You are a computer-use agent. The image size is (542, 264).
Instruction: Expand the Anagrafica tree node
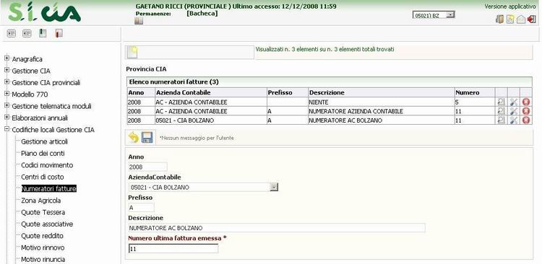(x=7, y=58)
